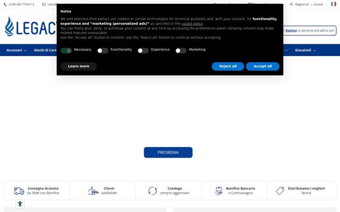Screen dimensions: 340x212
Task: Open the Accessori navigation menu
Action: click(16, 50)
